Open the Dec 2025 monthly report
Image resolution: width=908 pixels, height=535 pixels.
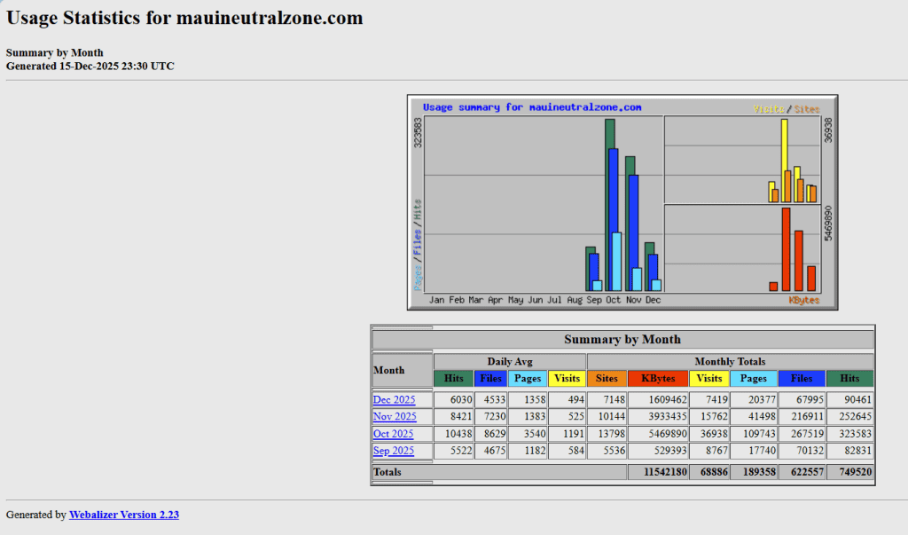[394, 400]
